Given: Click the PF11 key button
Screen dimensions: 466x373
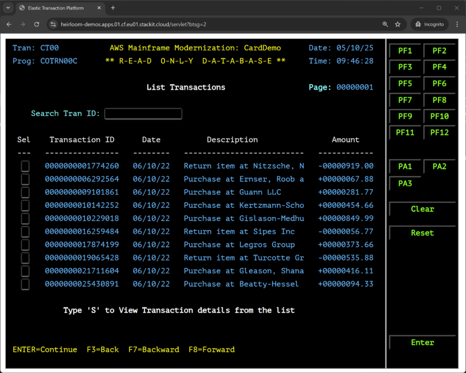Looking at the screenshot, I should tap(405, 133).
